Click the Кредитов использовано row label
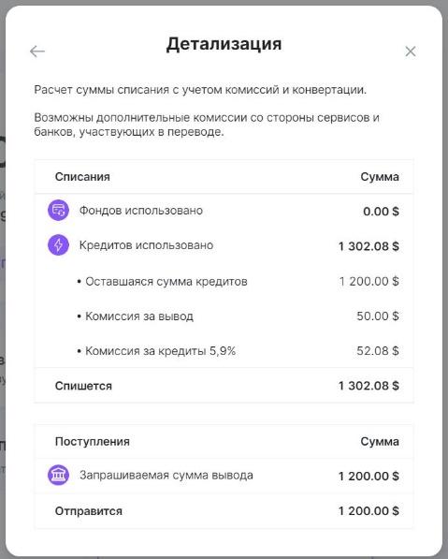Viewport: 448px width, 559px height. (146, 245)
